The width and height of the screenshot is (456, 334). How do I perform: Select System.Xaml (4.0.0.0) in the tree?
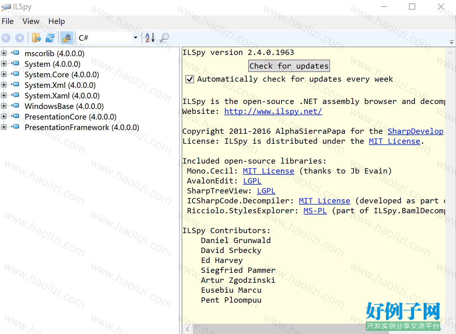point(62,96)
